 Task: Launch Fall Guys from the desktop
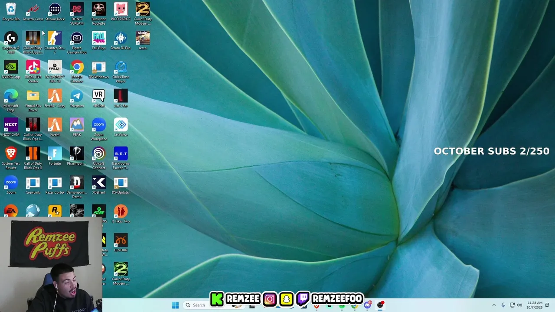(98, 41)
